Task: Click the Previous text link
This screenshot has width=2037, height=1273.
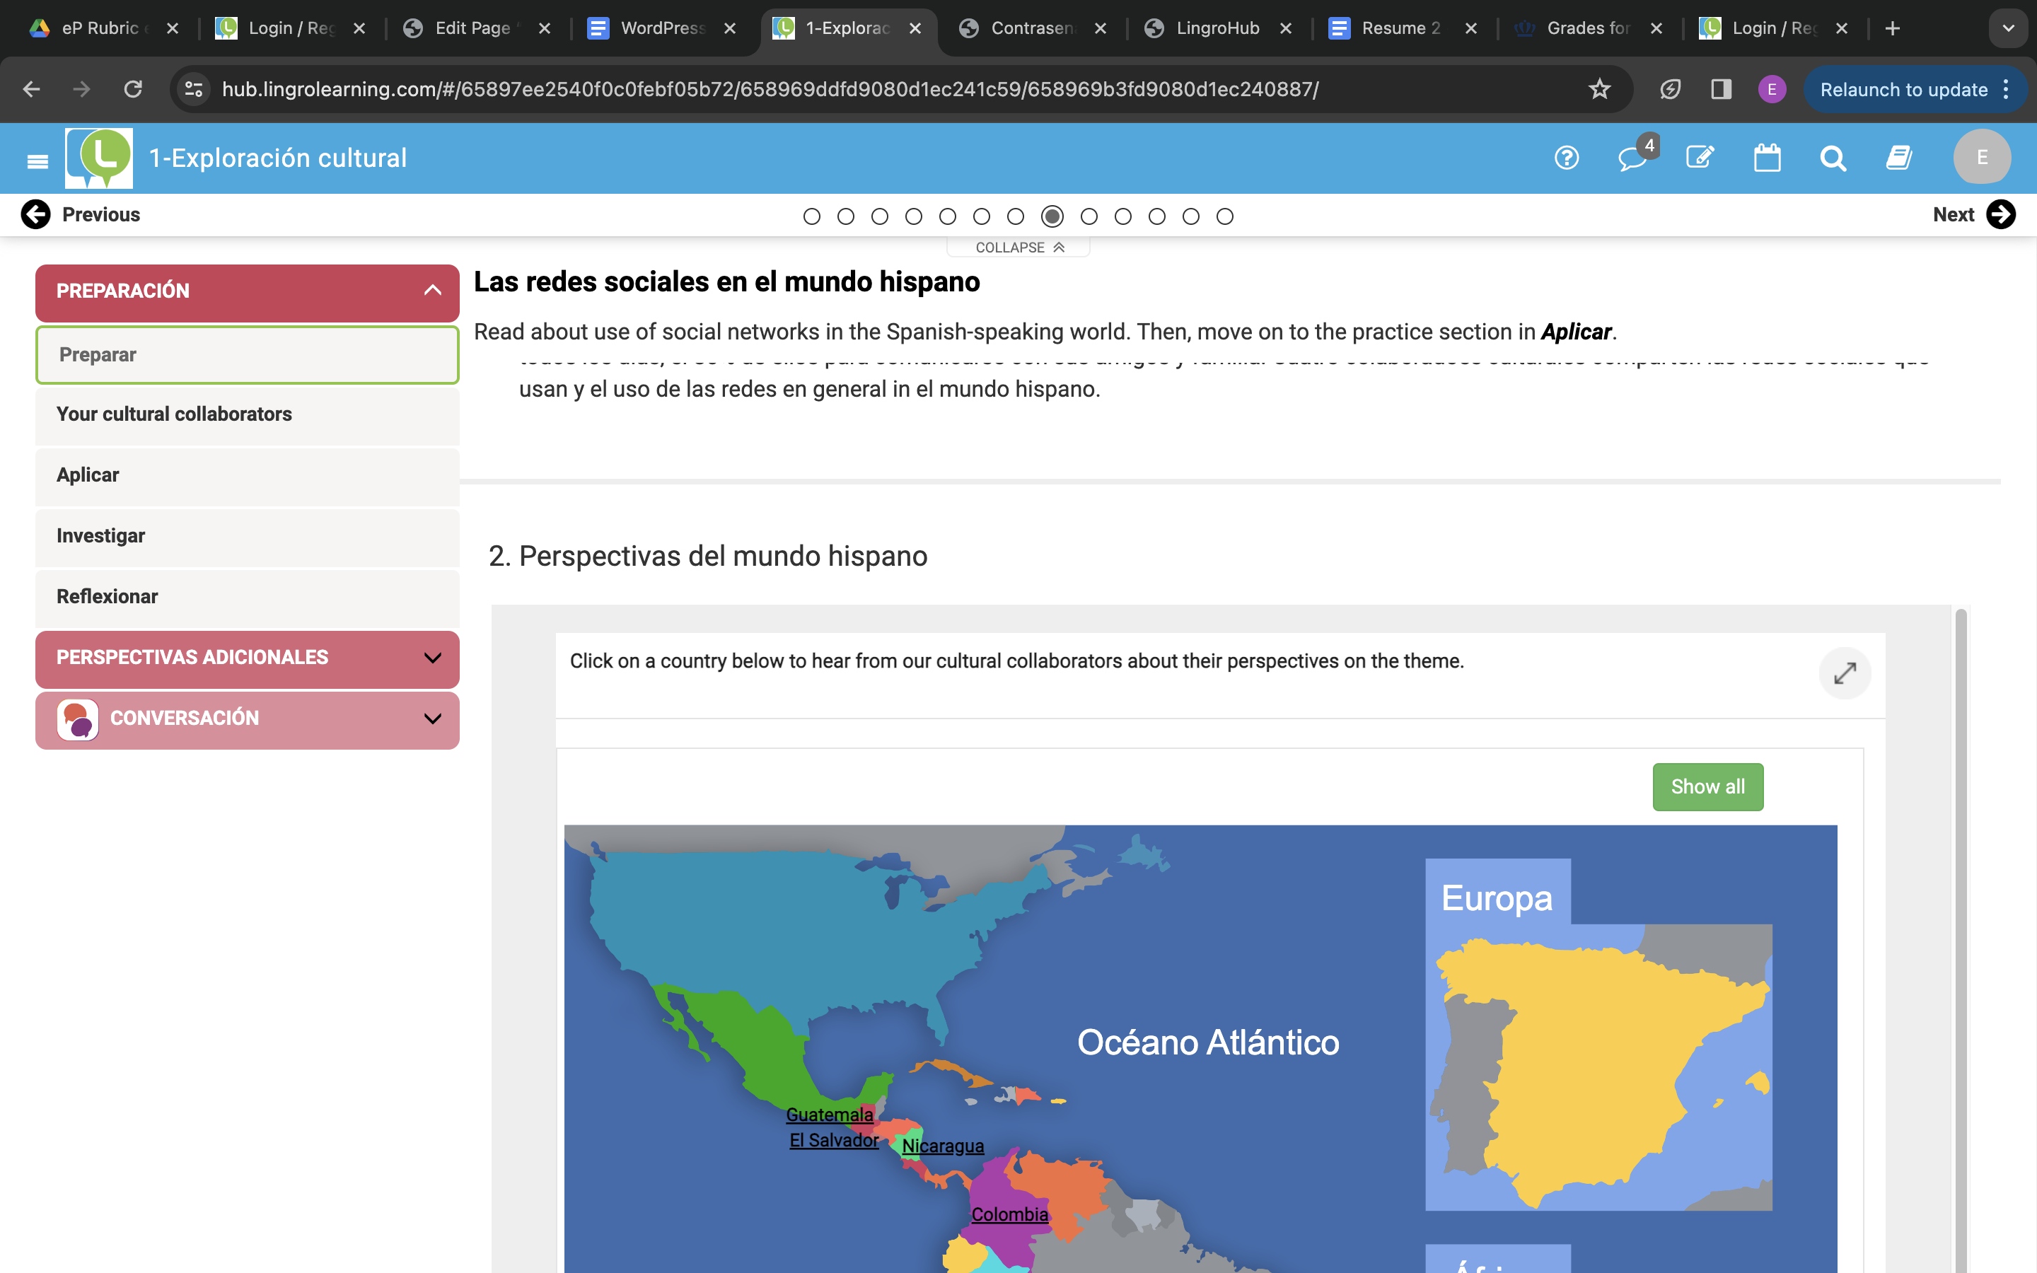Action: 101,215
